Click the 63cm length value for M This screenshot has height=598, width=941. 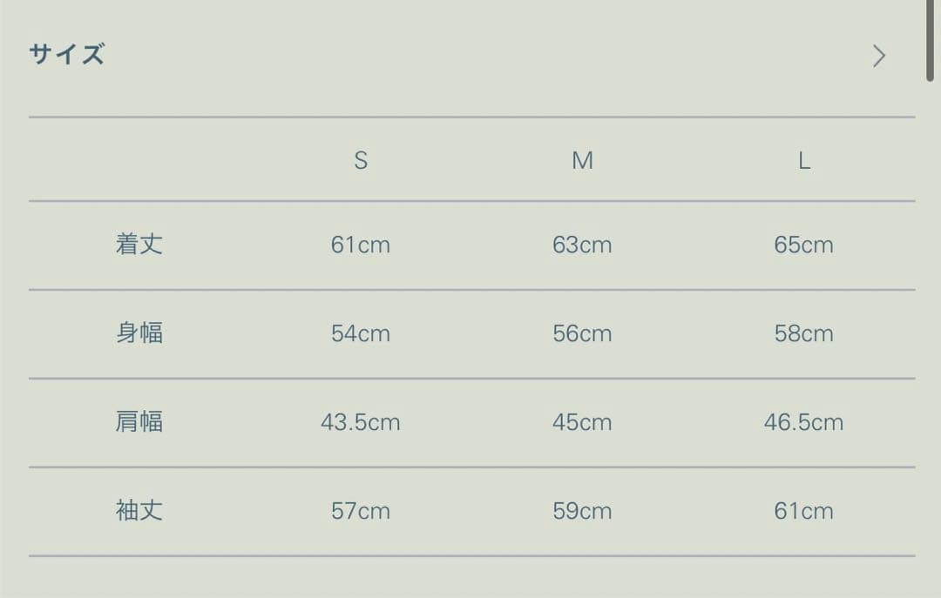582,245
